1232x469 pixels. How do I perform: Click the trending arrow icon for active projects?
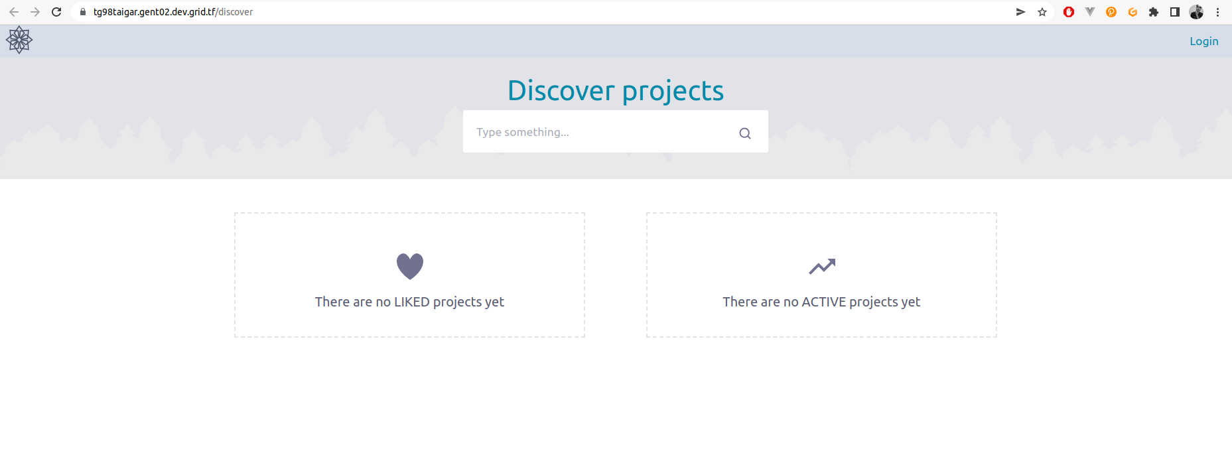(x=822, y=267)
